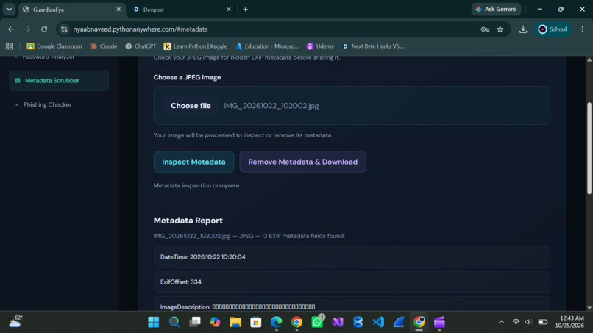Image resolution: width=593 pixels, height=333 pixels.
Task: Click the selected filename IMG_20261022_102002.jpg
Action: (x=271, y=106)
